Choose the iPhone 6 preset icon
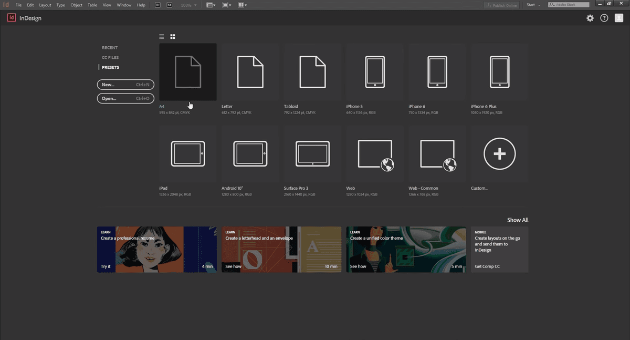 [x=437, y=72]
